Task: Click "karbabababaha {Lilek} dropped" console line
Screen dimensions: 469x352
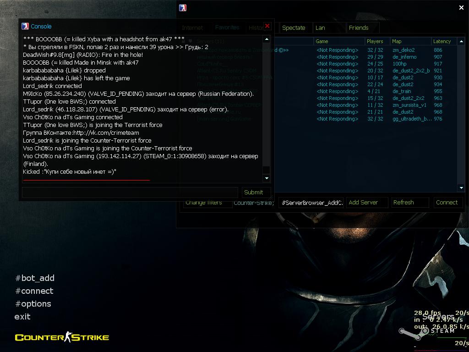Action: pyautogui.click(x=64, y=70)
